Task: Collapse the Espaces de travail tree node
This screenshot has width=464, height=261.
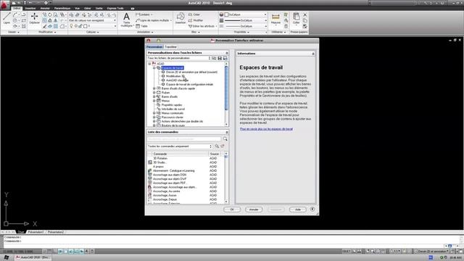Action: tap(154, 67)
